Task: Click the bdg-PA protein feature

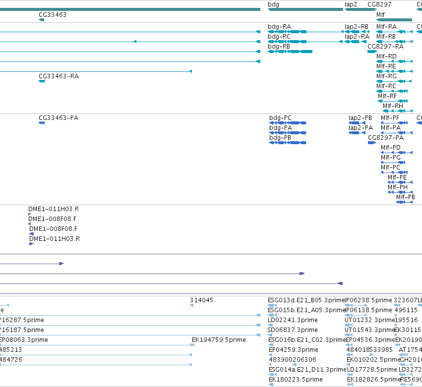Action: click(288, 133)
